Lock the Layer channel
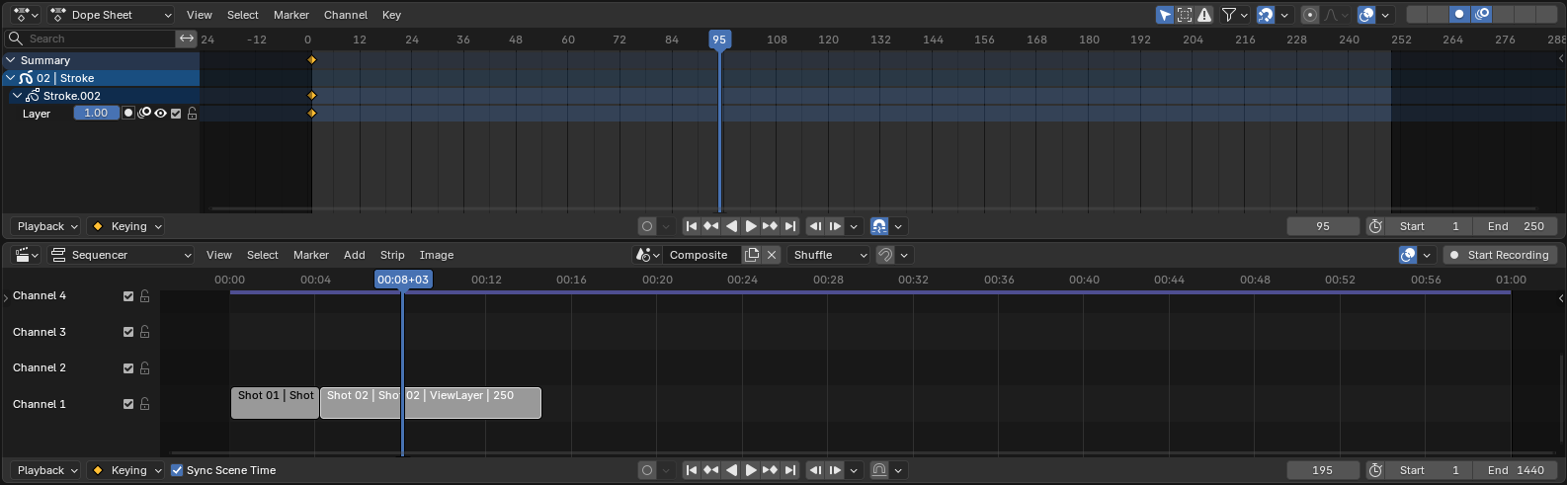Screen dimensions: 1567x485 (x=192, y=114)
